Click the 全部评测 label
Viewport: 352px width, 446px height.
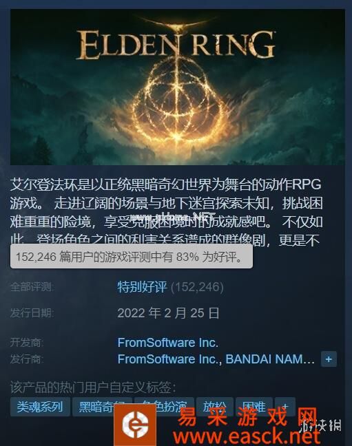(32, 287)
